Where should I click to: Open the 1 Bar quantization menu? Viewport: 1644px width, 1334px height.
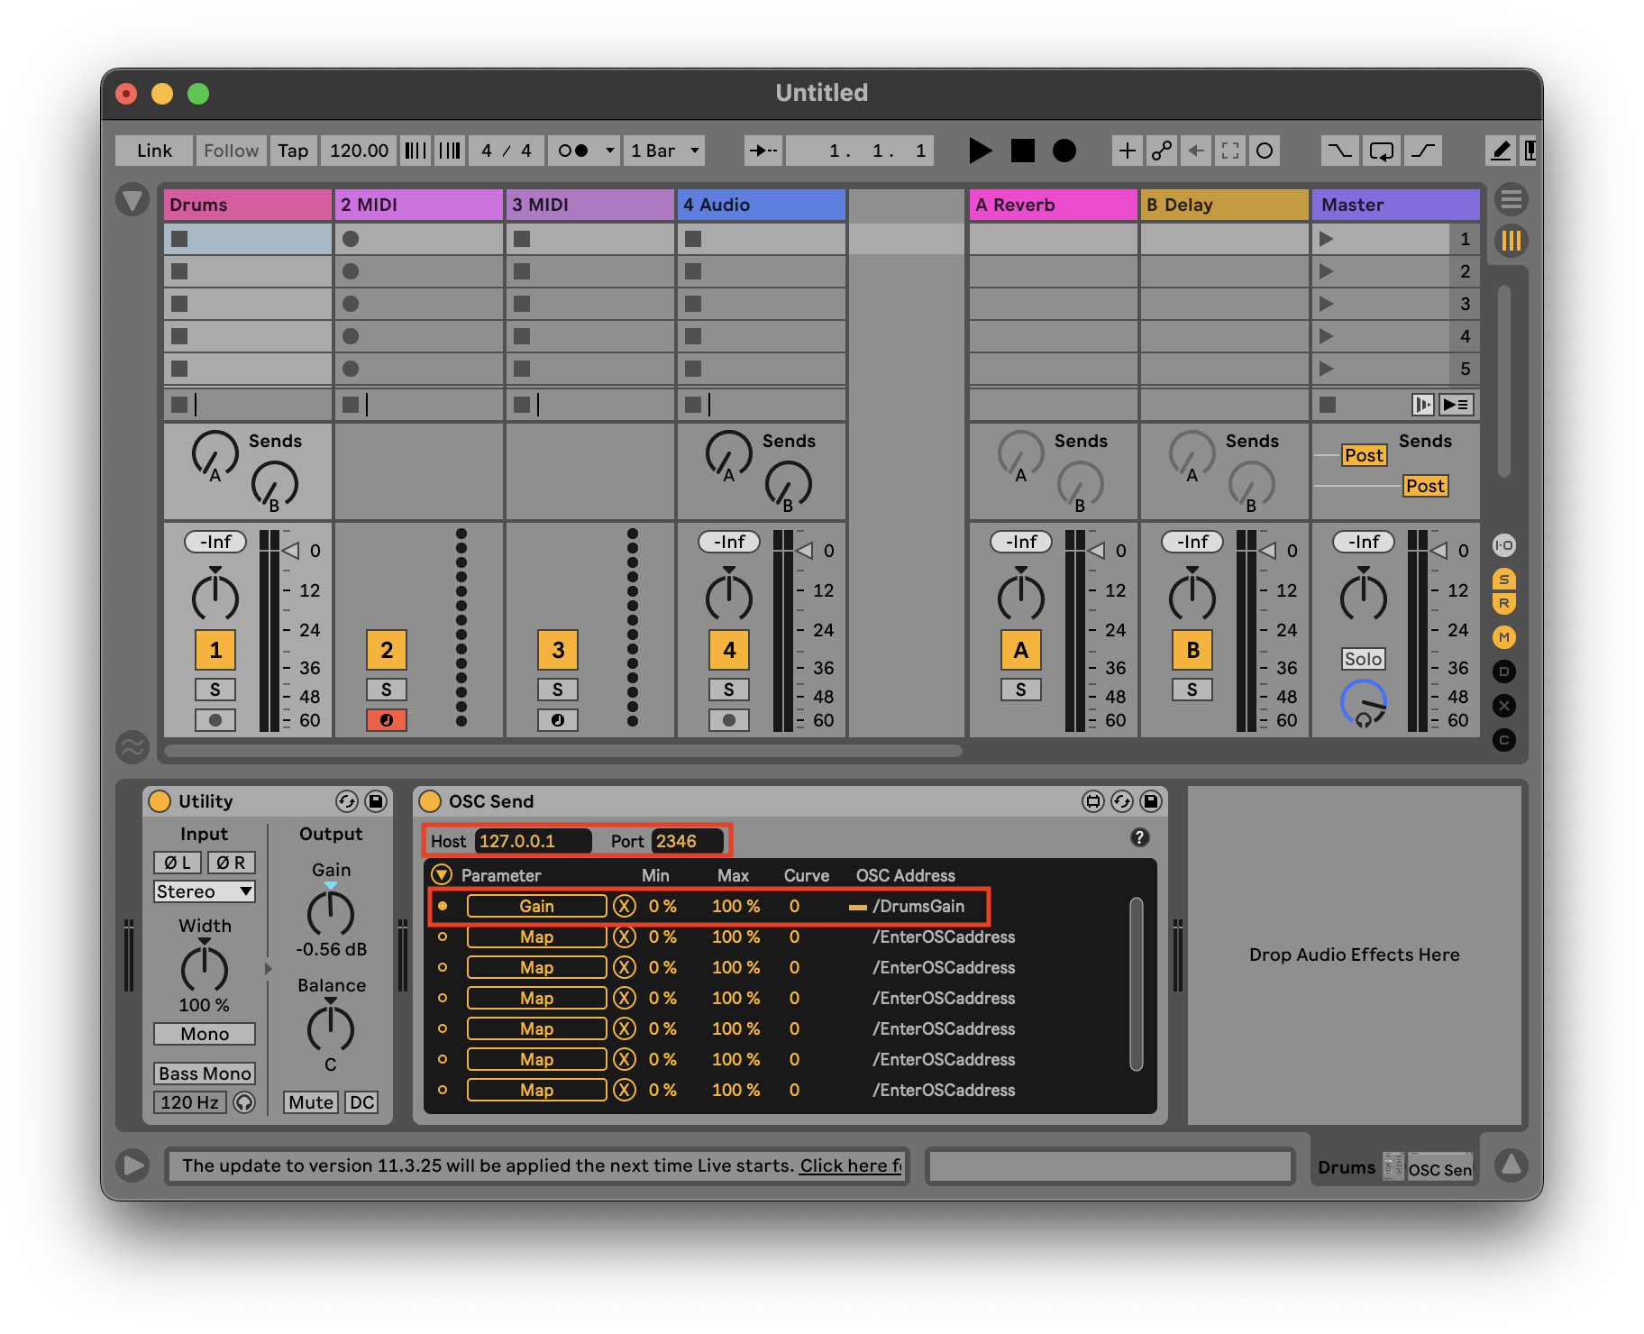pyautogui.click(x=665, y=151)
